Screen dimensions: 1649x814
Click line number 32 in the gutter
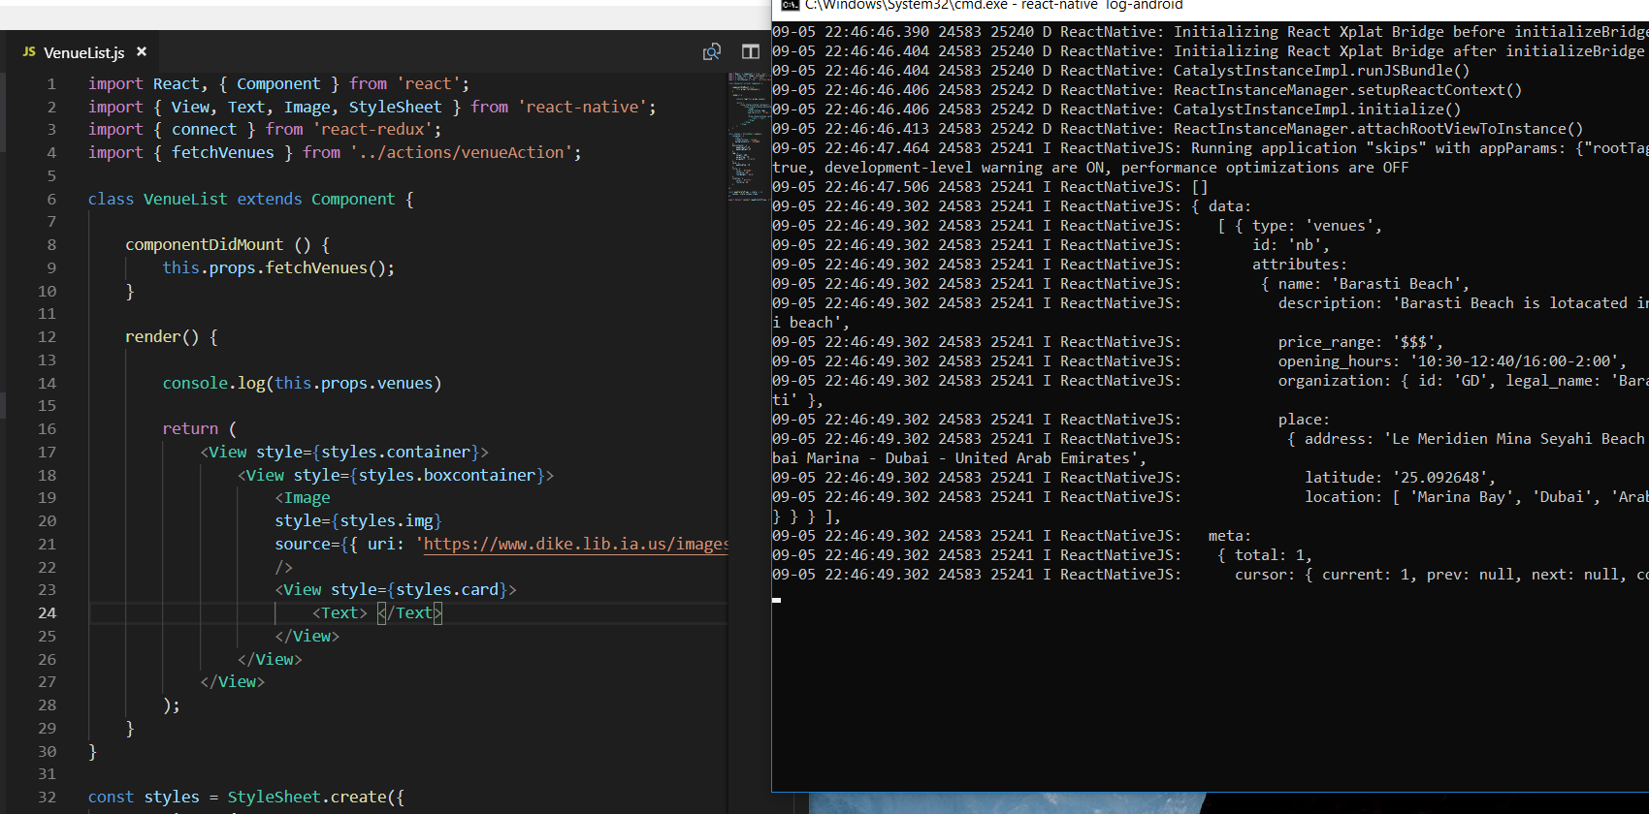pyautogui.click(x=47, y=797)
